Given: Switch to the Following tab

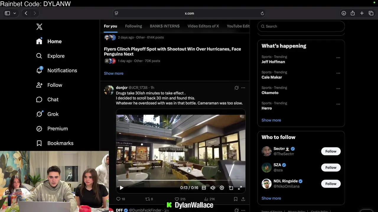Looking at the screenshot, I should click(x=133, y=26).
